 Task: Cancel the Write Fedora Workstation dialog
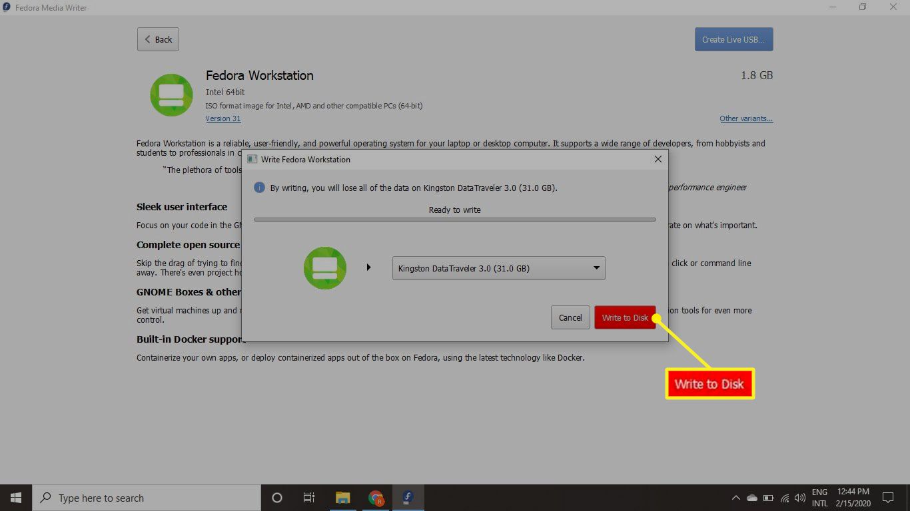tap(570, 317)
